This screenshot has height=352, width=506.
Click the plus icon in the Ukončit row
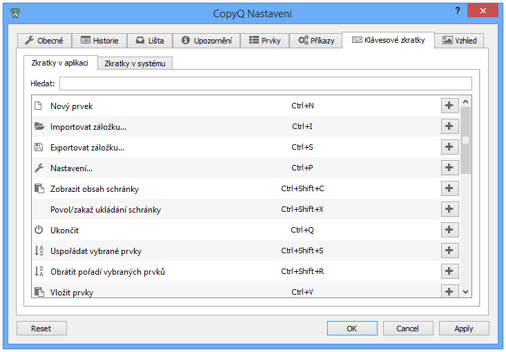[449, 230]
